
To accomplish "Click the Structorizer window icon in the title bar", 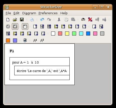I will point(7,7).
